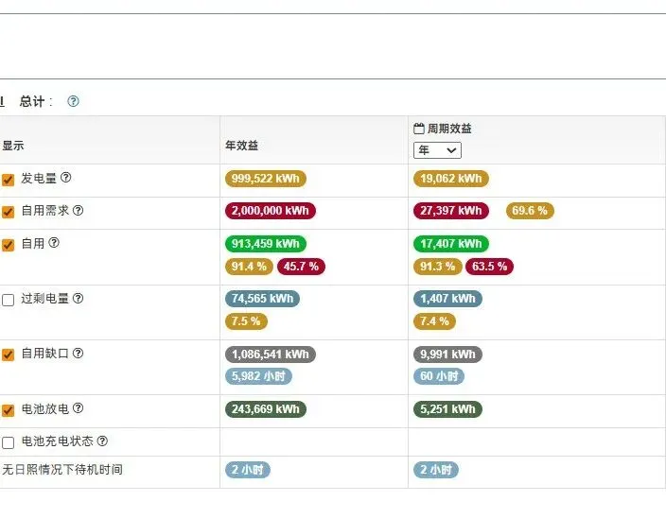Click the 243,669 kWh battery discharge badge

(x=266, y=409)
